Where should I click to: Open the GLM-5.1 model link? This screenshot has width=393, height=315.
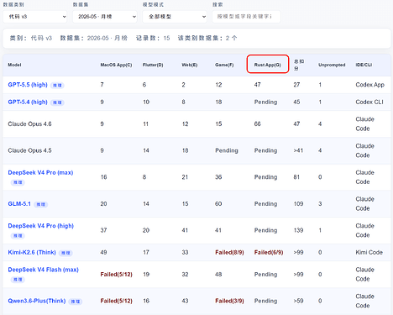pos(19,204)
